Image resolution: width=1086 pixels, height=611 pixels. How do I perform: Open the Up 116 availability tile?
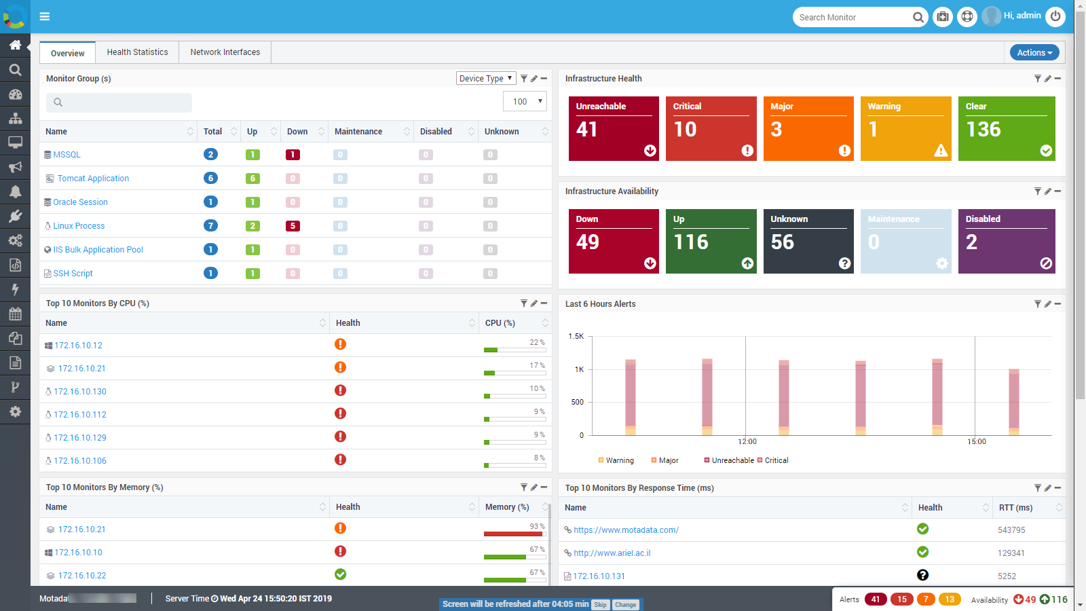pyautogui.click(x=711, y=242)
